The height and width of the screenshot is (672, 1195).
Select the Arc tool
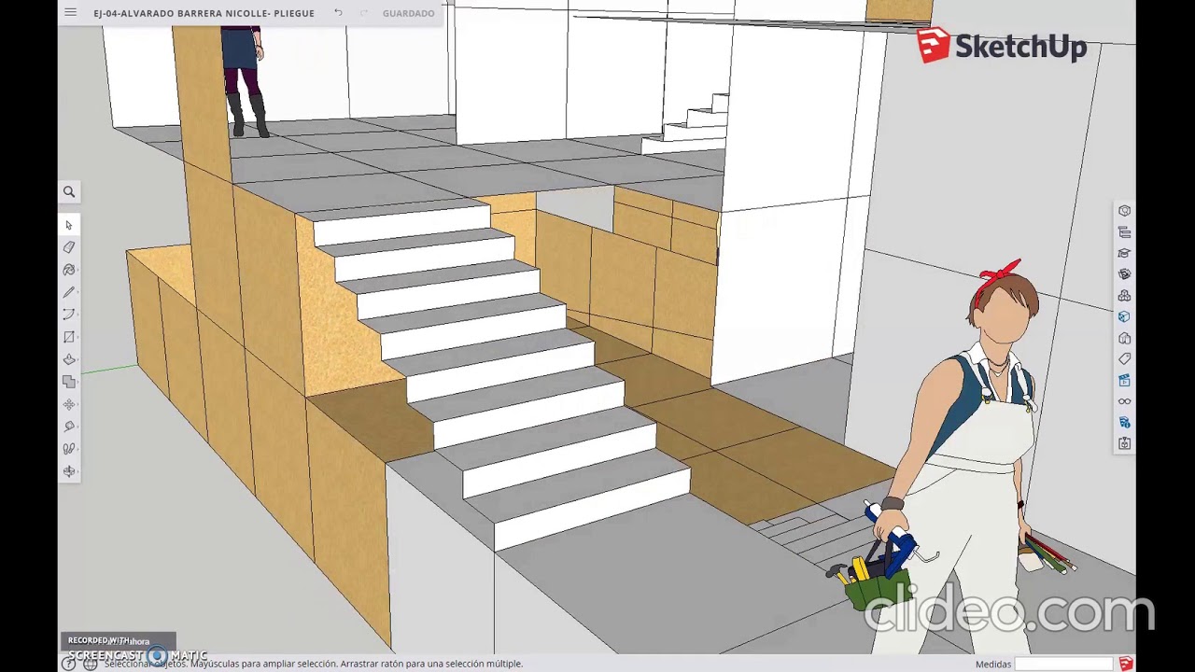69,315
